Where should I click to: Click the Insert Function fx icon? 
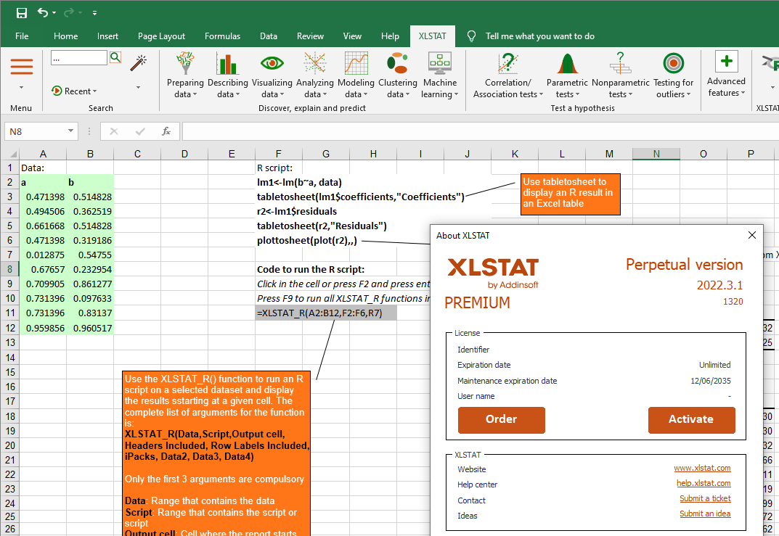coord(166,131)
